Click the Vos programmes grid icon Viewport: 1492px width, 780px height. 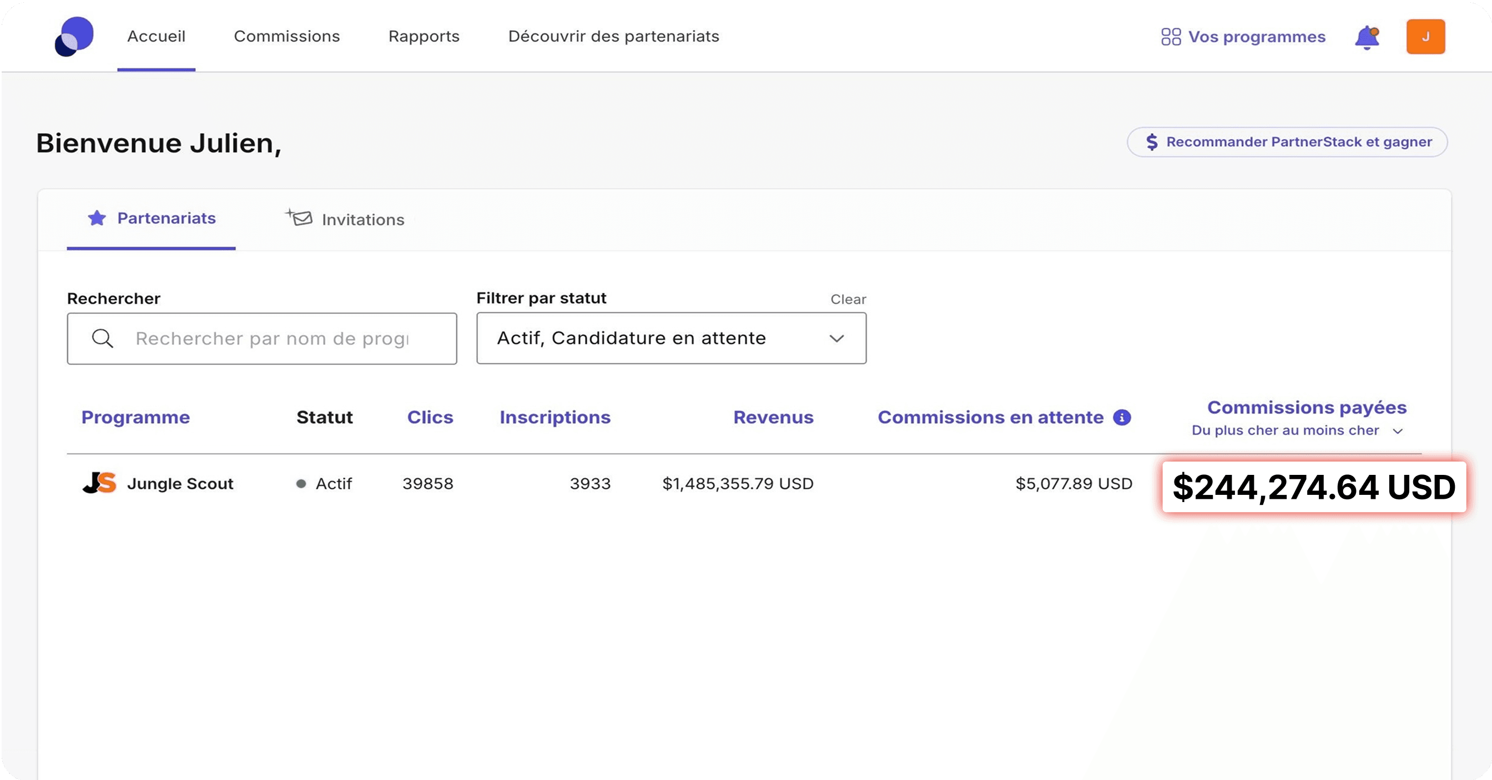pos(1171,37)
